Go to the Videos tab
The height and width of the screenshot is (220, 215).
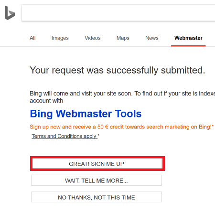pos(93,38)
